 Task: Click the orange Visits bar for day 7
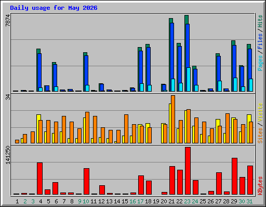[64, 129]
